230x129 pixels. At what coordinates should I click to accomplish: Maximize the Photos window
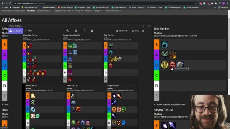(x=143, y=26)
